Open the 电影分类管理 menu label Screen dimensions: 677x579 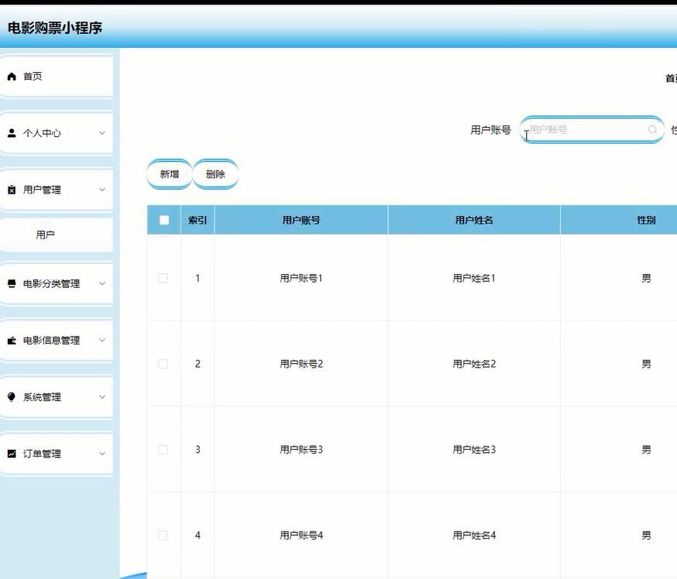51,283
